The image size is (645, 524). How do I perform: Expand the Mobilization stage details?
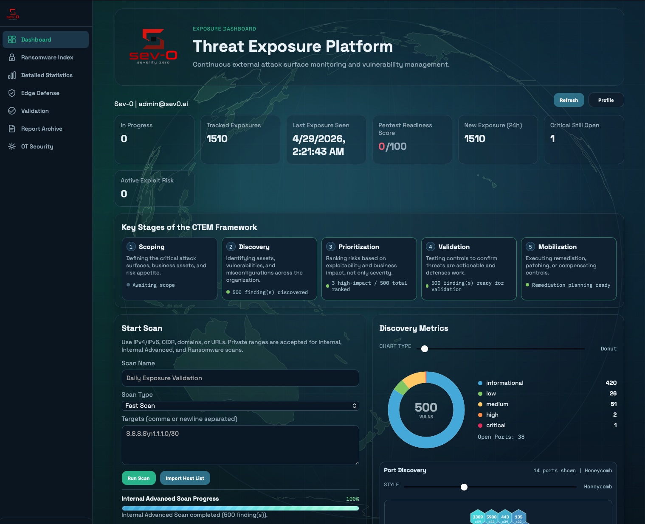coord(569,269)
